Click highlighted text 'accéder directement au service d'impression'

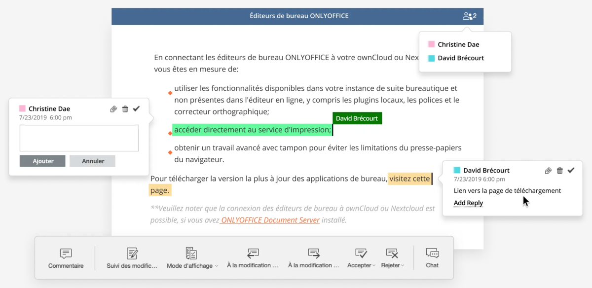click(x=252, y=130)
